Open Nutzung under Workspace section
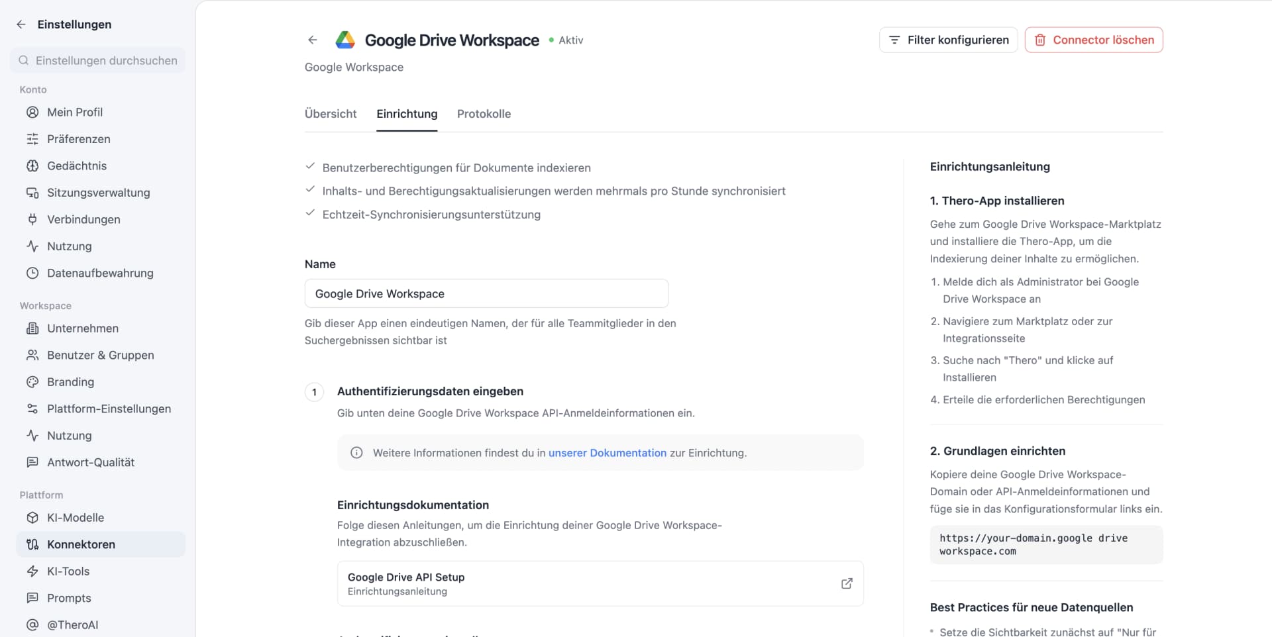Image resolution: width=1272 pixels, height=637 pixels. [x=101, y=436]
